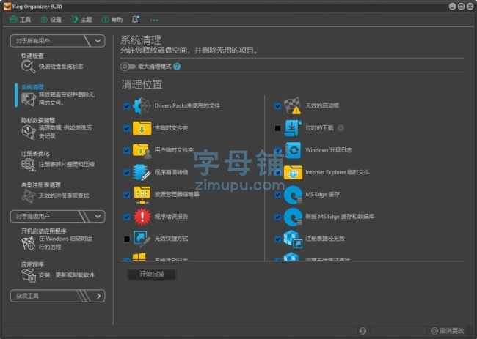Select Windows 升级日志 label
Viewport: 477px width, 339px height.
(x=329, y=150)
